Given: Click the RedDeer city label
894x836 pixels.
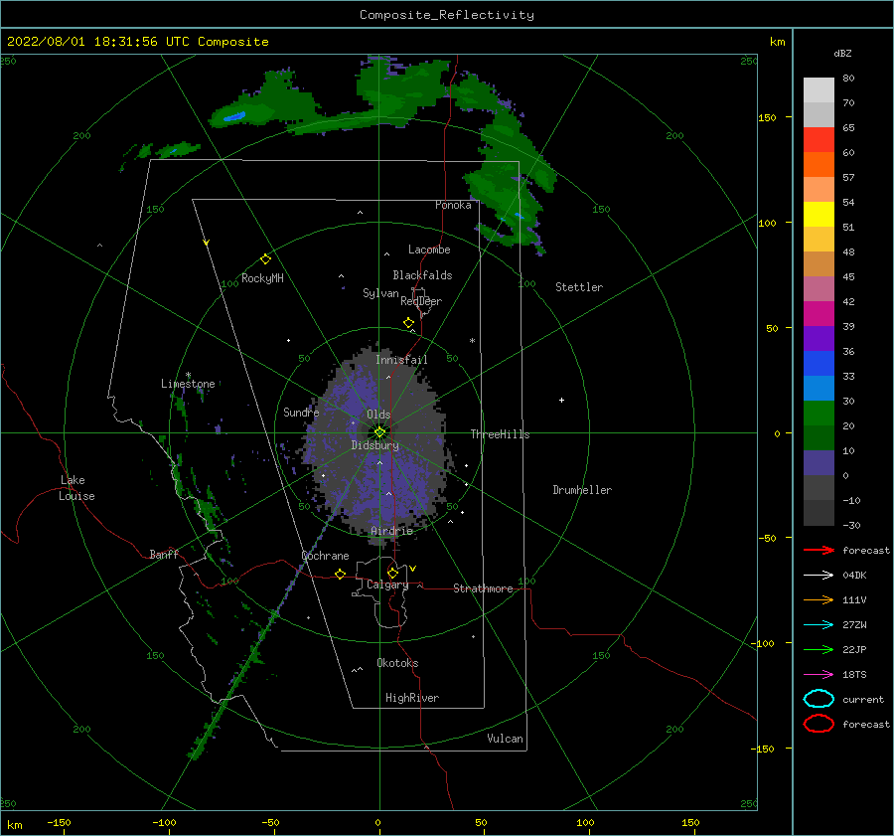Looking at the screenshot, I should point(421,301).
